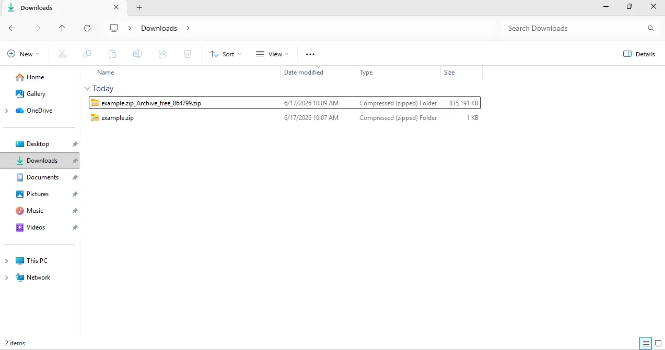Click the pin icon next to Videos
665x350 pixels.
tap(75, 227)
